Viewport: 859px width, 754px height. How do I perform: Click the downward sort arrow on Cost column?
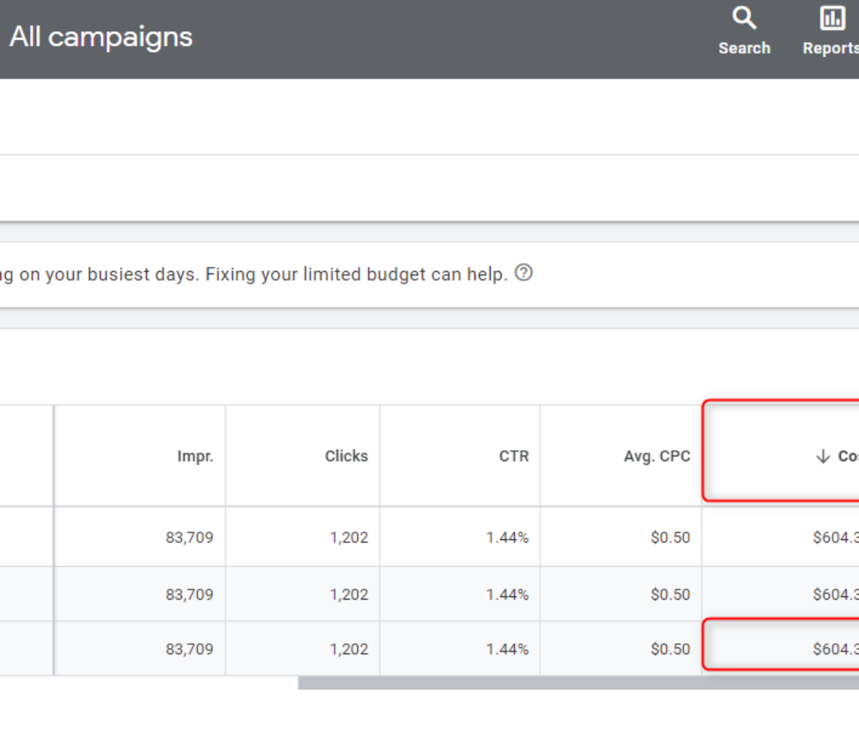coord(822,456)
